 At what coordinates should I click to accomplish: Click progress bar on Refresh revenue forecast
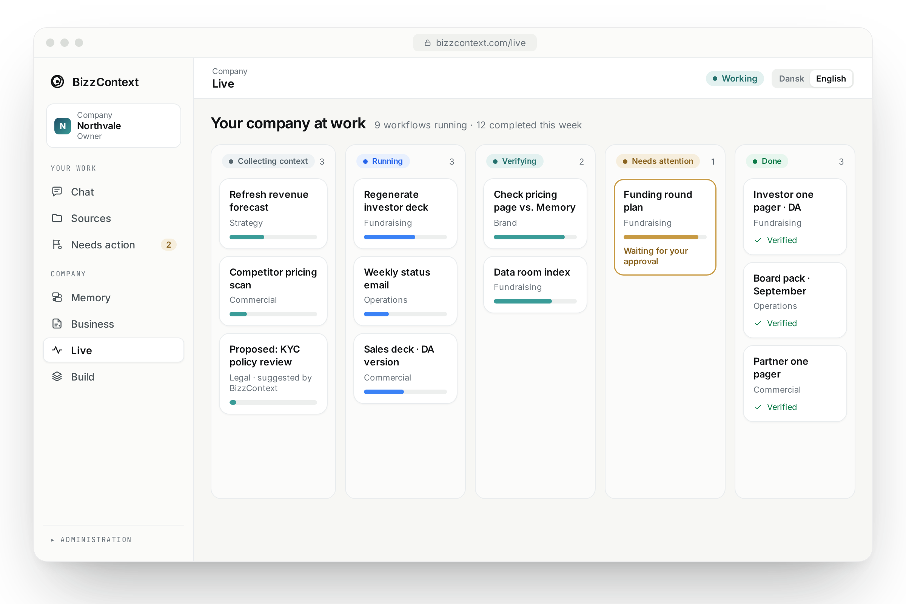tap(273, 237)
